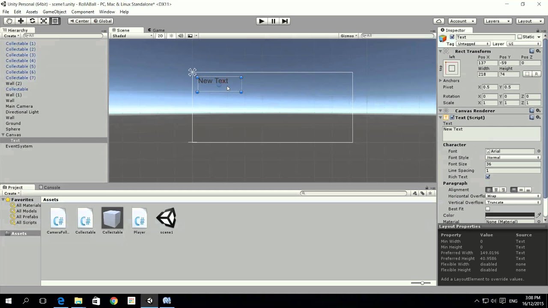The width and height of the screenshot is (548, 308).
Task: Open the Cloud services icon
Action: 439,21
